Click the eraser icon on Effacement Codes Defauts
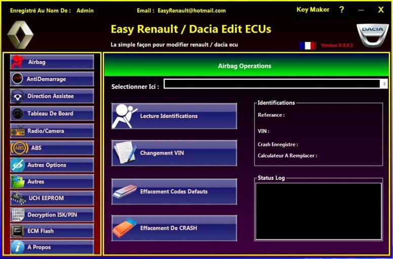The width and height of the screenshot is (393, 259). [125, 191]
